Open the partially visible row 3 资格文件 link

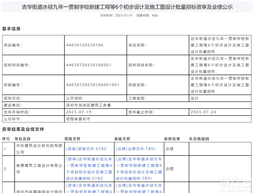(89, 188)
